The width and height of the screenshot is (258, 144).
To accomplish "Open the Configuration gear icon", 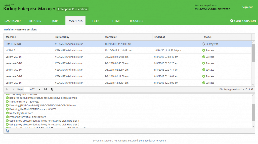I will [232, 21].
